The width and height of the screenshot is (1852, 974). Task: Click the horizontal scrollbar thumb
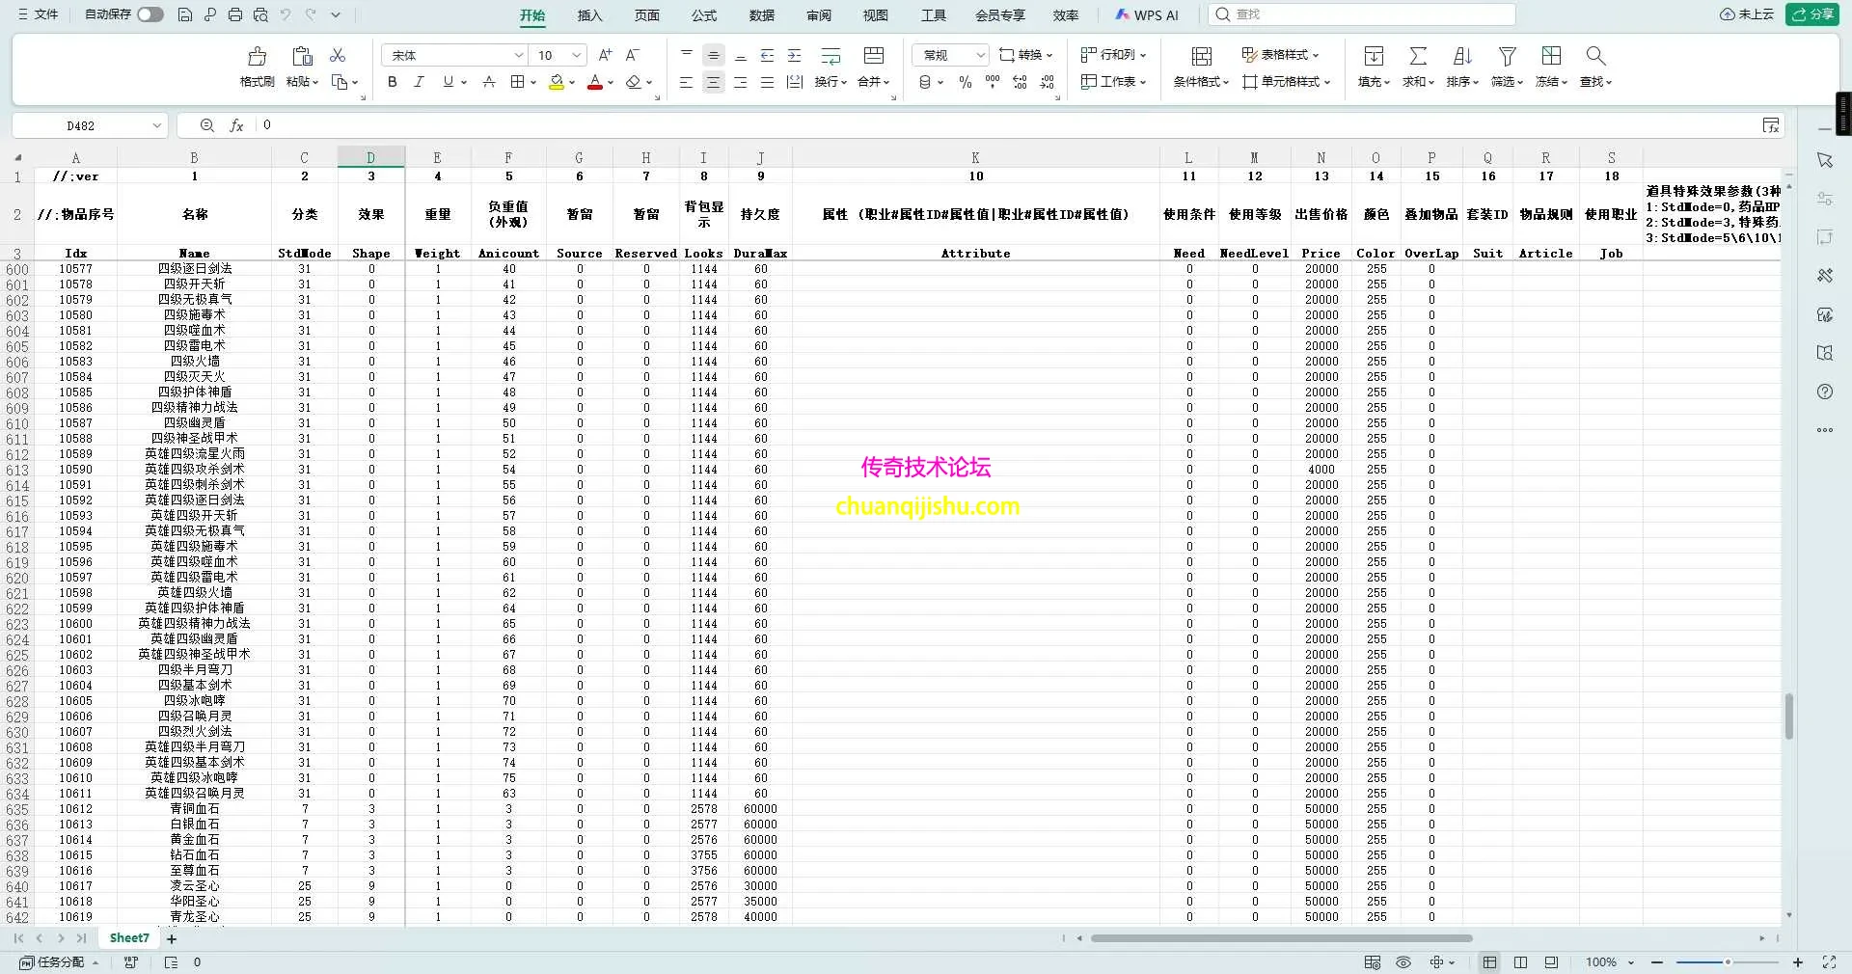pyautogui.click(x=1281, y=938)
